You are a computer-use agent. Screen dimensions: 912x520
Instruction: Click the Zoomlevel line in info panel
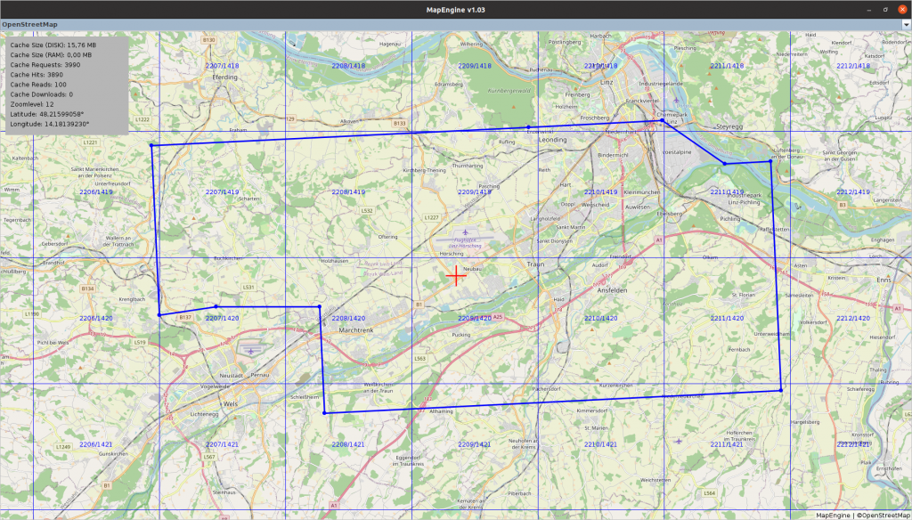[x=34, y=104]
